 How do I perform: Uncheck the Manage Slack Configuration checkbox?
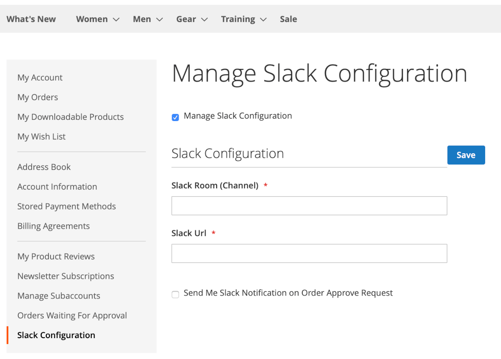(175, 118)
